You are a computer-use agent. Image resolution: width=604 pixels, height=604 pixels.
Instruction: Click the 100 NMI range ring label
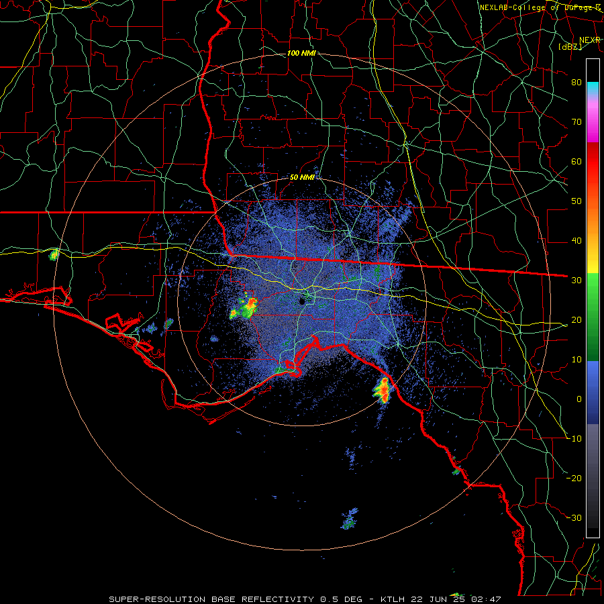[301, 53]
